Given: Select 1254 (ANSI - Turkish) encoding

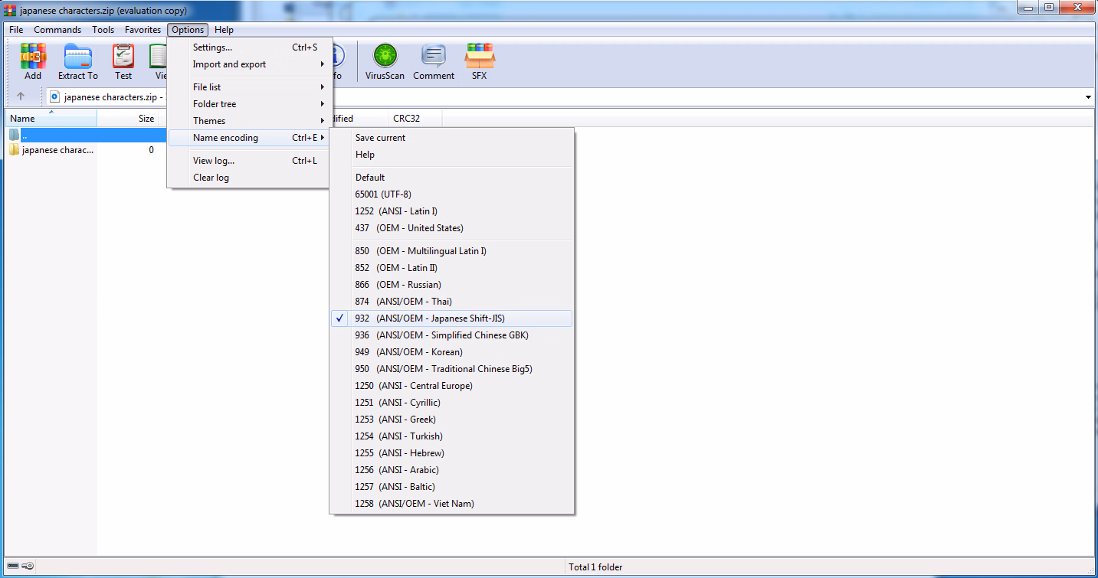Looking at the screenshot, I should point(452,436).
